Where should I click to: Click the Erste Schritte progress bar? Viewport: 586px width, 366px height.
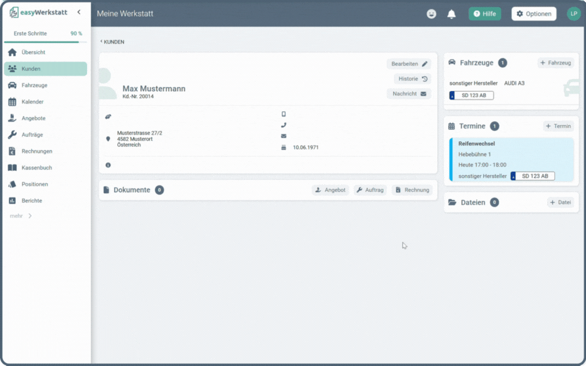pos(42,42)
